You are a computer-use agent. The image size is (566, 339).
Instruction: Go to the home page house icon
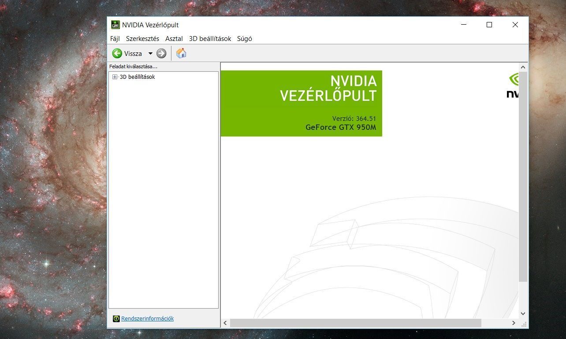coord(181,53)
